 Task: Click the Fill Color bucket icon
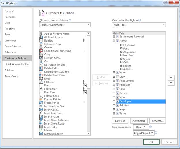41,82
